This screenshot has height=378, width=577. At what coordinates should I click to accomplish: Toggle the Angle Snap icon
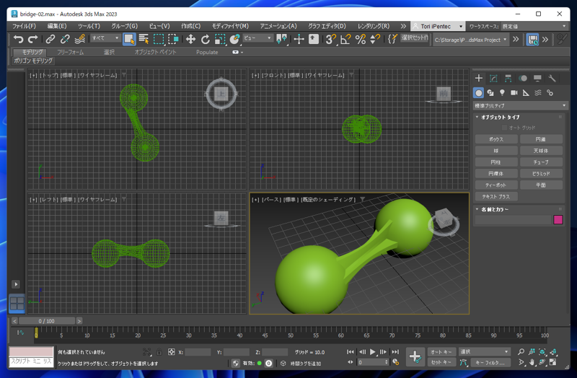point(345,39)
